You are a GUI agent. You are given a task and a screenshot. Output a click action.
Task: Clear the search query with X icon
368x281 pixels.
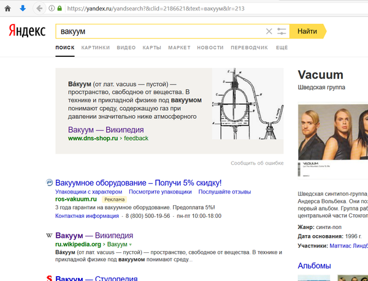click(269, 31)
